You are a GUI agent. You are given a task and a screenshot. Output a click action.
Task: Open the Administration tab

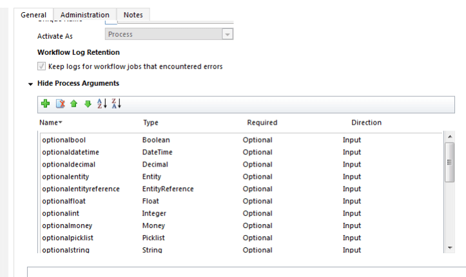point(84,15)
